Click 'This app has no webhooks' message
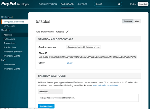Viewport: 150px width, 109px height. (57, 98)
